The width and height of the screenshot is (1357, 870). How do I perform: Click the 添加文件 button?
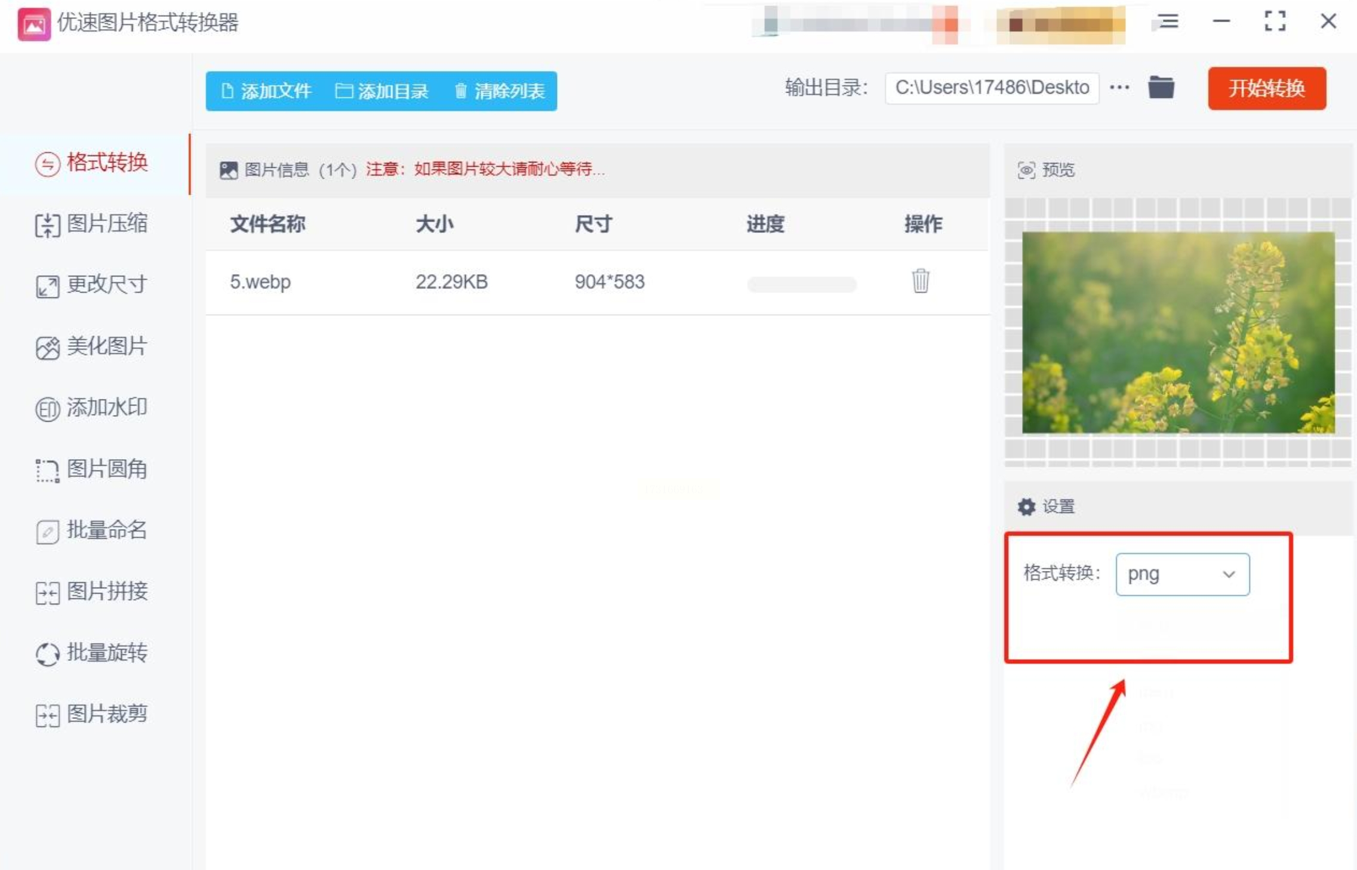266,91
